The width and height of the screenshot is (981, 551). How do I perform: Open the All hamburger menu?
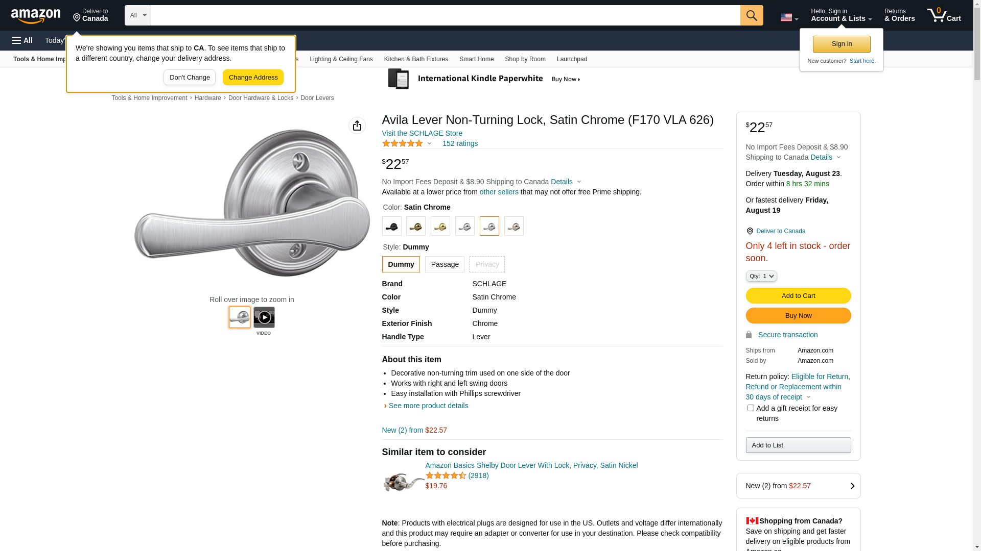(x=22, y=40)
